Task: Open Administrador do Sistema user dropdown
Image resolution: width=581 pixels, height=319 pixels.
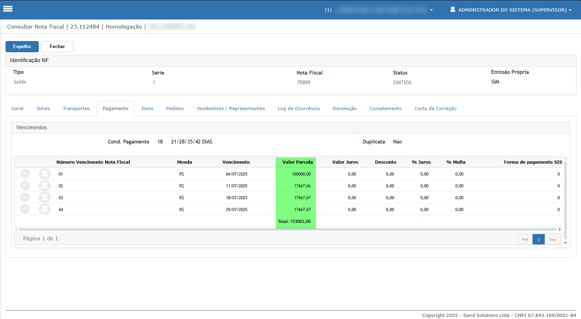Action: pyautogui.click(x=511, y=10)
